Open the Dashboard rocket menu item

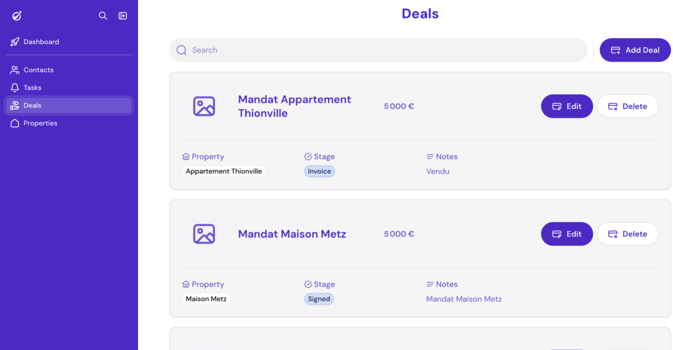(x=41, y=42)
